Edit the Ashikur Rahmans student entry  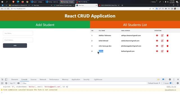coord(162,36)
